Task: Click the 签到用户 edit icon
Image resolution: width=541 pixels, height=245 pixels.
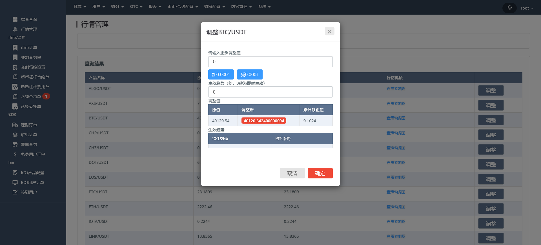Action: click(15, 192)
